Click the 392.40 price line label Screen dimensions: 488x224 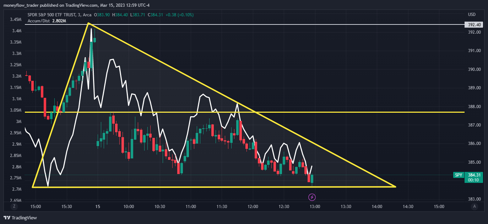click(474, 25)
